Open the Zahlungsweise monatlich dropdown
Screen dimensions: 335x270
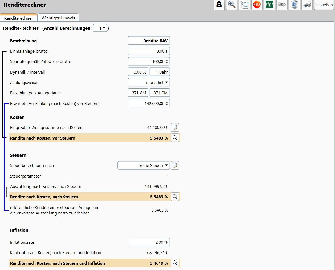click(149, 82)
